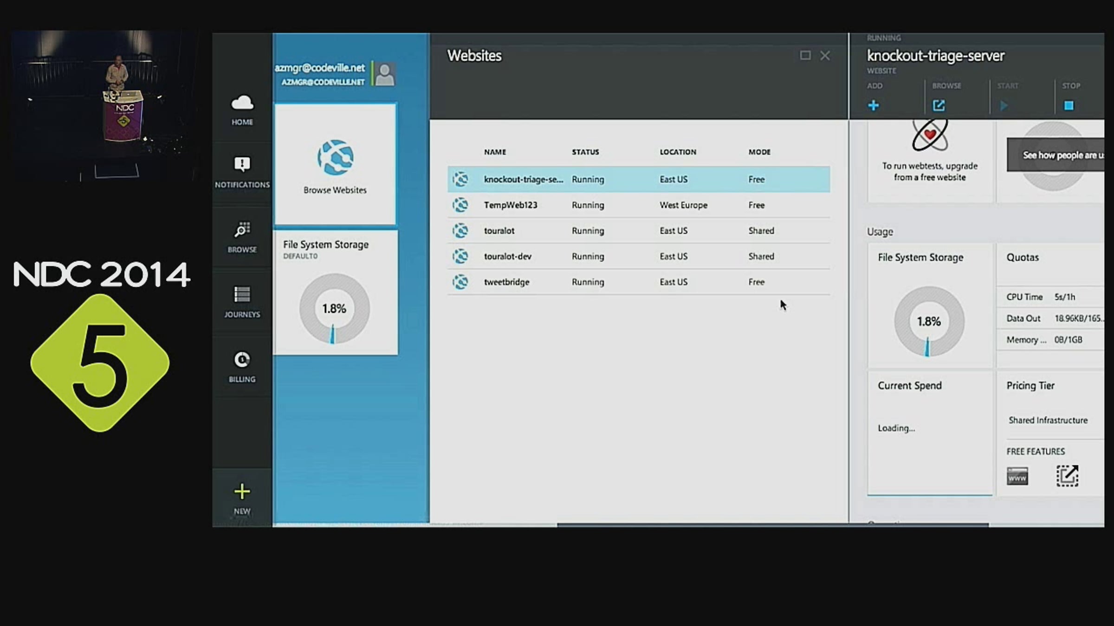Open the File System Storage usage tile in knockout-triage-server
The height and width of the screenshot is (626, 1114).
pos(930,305)
